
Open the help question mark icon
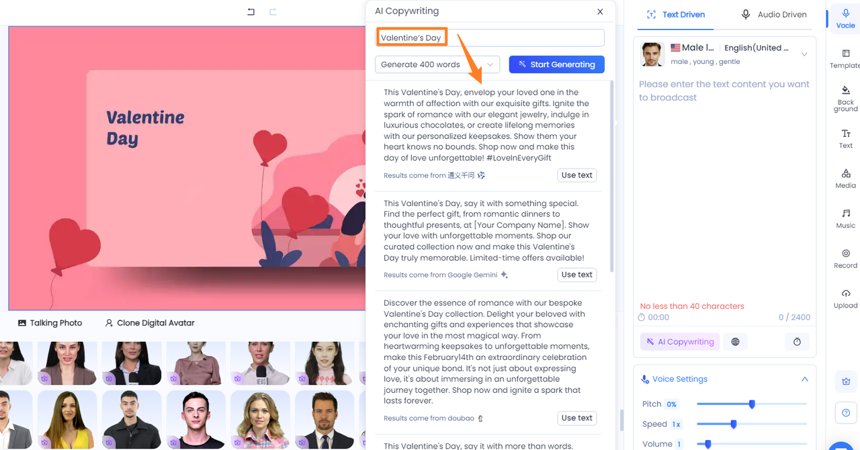pyautogui.click(x=845, y=412)
